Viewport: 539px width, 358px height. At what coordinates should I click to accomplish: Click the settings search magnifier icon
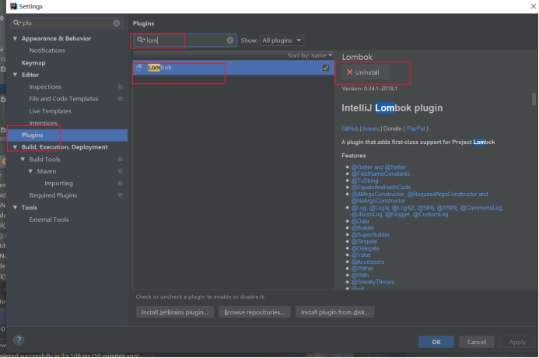(16, 23)
